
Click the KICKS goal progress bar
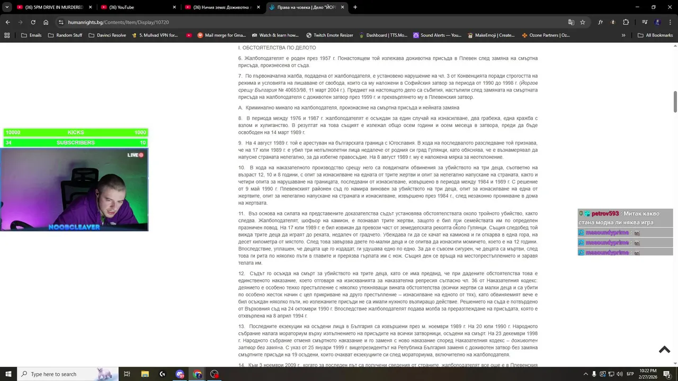coord(76,132)
